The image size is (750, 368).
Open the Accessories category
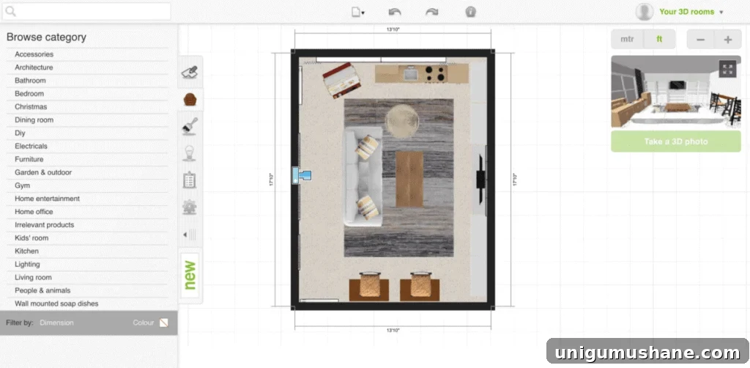(34, 54)
